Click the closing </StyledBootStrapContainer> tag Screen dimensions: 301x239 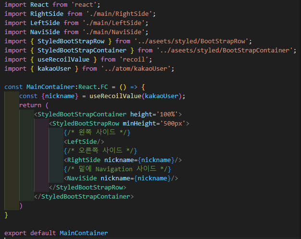(84, 197)
